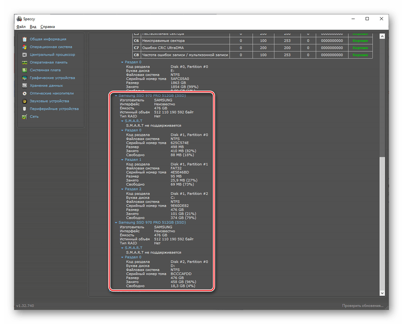Collapse the Раздел 1 partition node
The height and width of the screenshot is (324, 403).
coord(122,160)
